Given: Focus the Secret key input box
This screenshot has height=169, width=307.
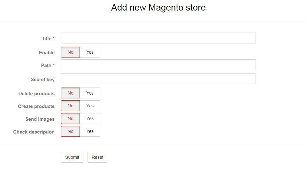Looking at the screenshot, I should point(158,79).
